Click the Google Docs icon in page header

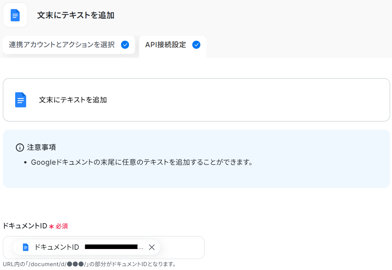pos(15,15)
